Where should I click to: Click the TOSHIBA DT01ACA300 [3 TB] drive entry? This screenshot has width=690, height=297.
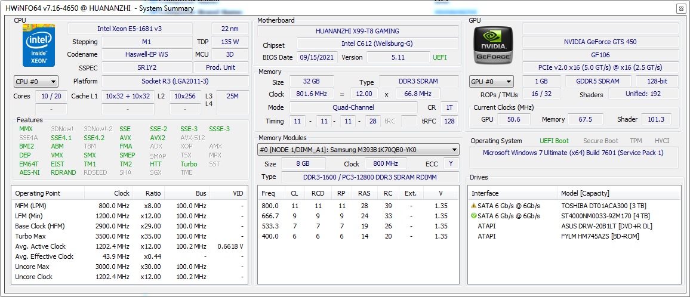[x=605, y=206]
